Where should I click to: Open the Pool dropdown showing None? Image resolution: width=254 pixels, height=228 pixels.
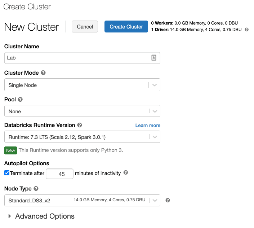(x=82, y=111)
